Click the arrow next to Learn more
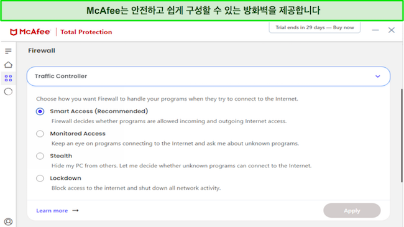Viewport: 404px width, 227px height. click(75, 210)
